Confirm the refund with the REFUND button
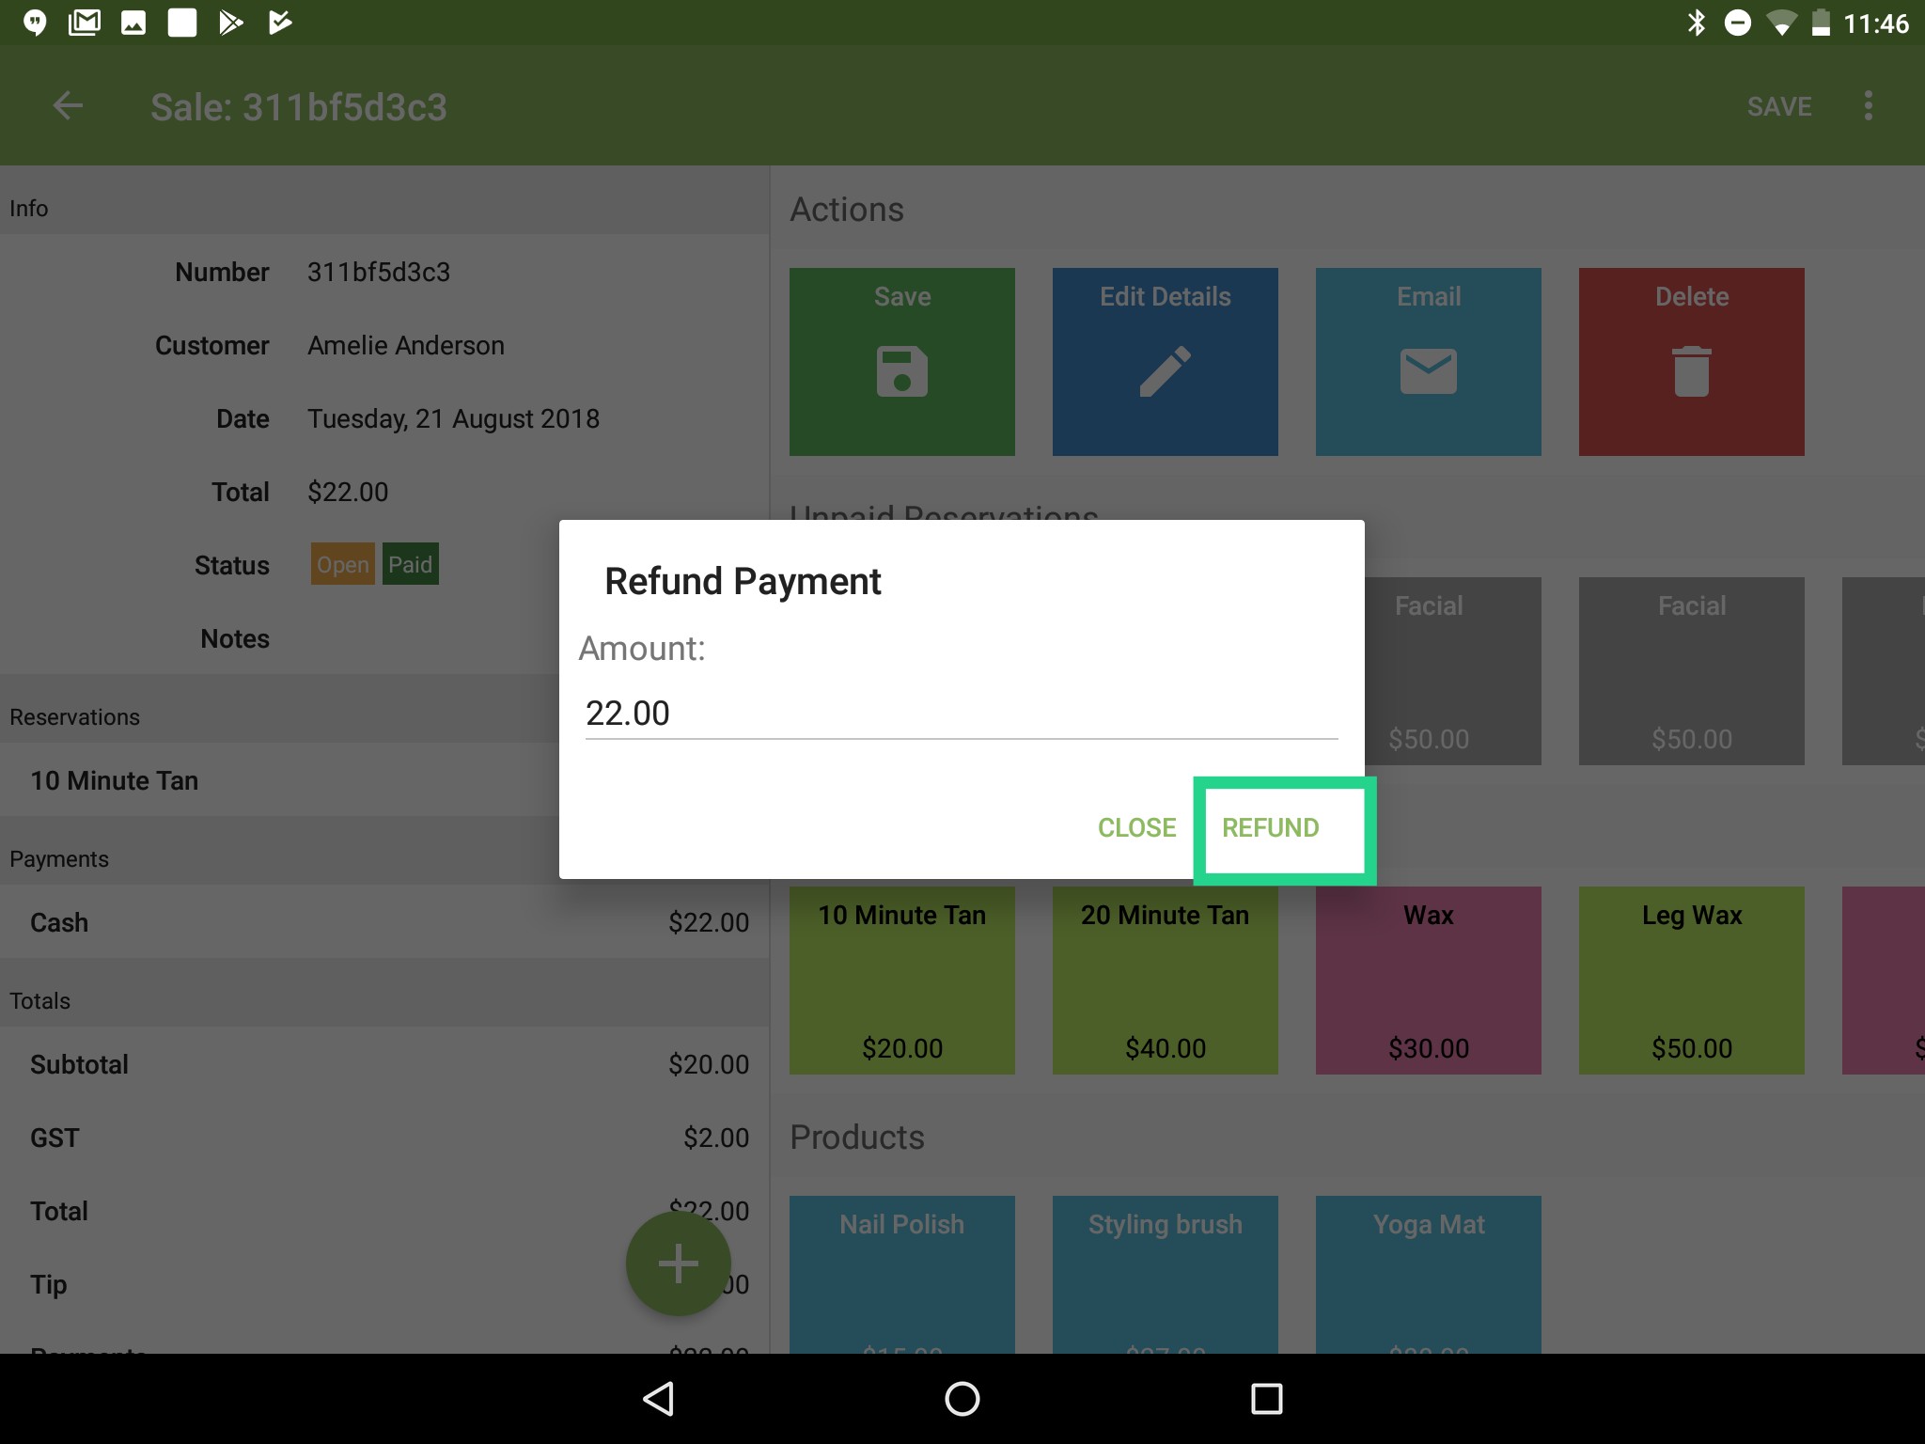The image size is (1925, 1444). click(1270, 828)
